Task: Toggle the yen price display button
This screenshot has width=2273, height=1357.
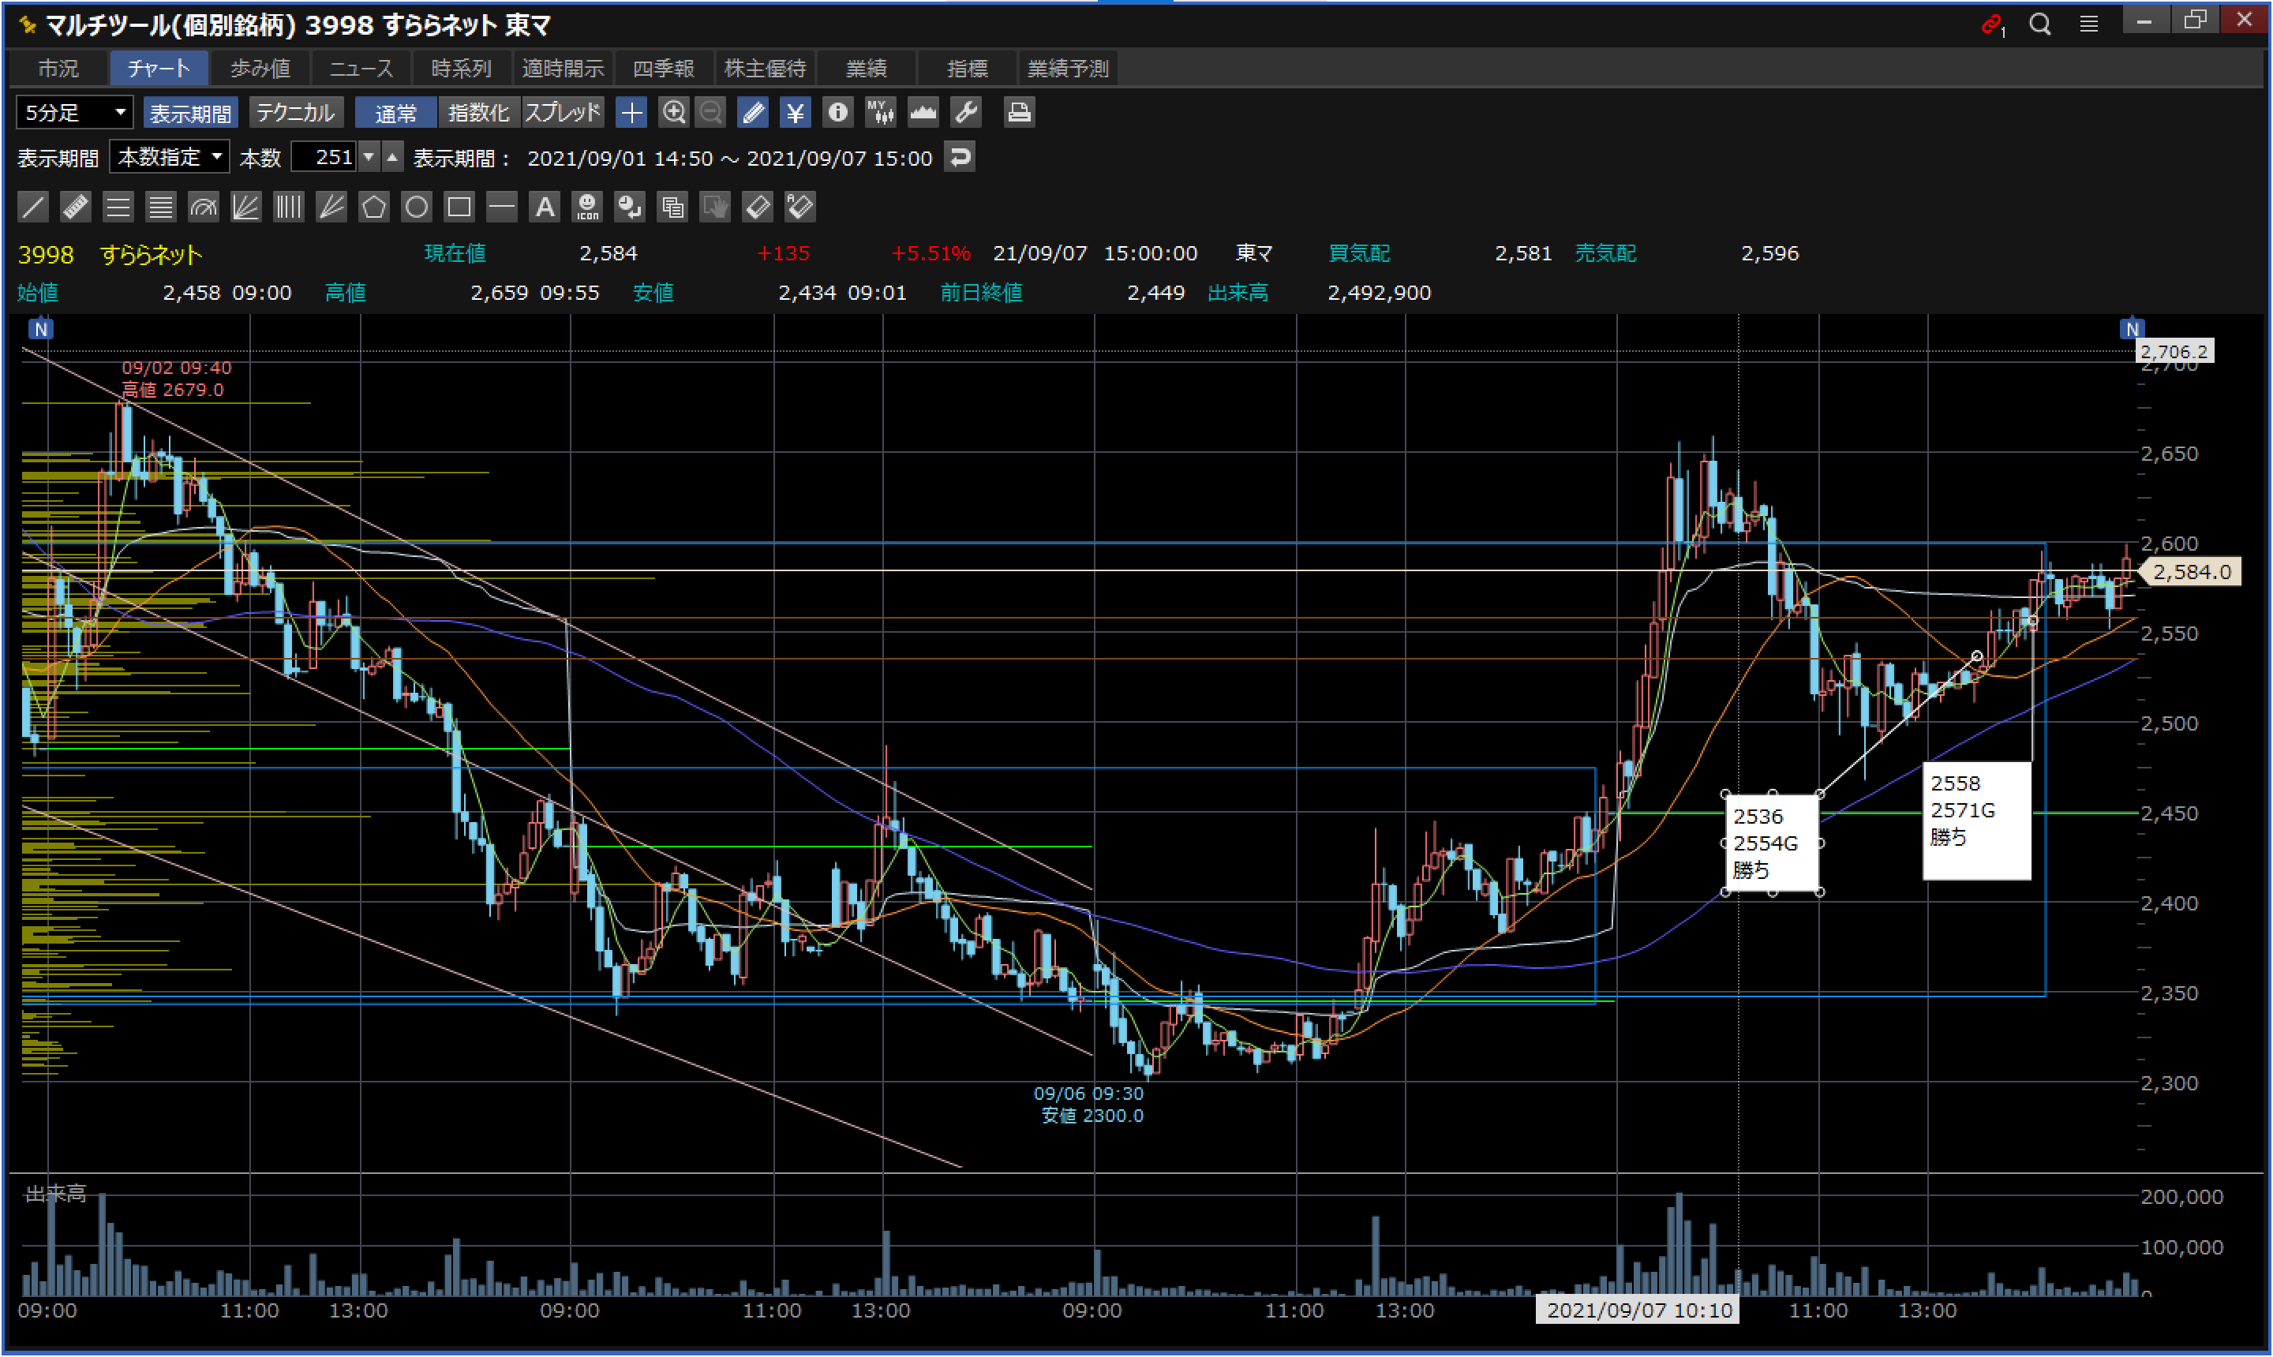Action: point(795,113)
